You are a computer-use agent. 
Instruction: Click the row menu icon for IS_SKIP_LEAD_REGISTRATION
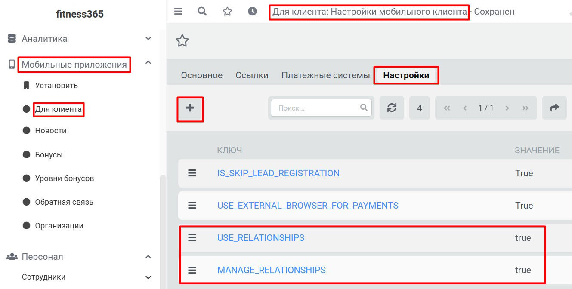pyautogui.click(x=192, y=173)
